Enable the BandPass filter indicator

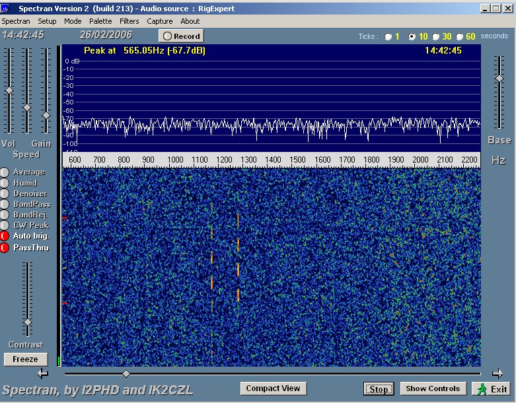pyautogui.click(x=5, y=204)
